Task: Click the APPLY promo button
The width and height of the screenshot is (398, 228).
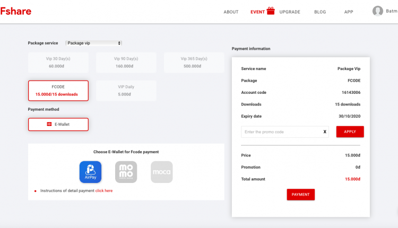Action: (x=350, y=131)
